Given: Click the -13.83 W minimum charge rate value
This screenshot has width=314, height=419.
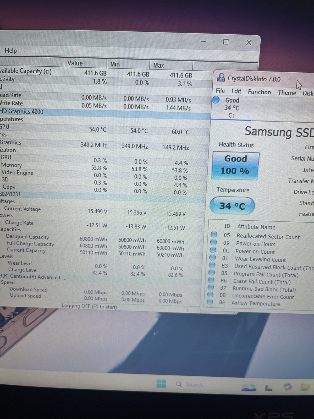Looking at the screenshot, I should coord(136,226).
